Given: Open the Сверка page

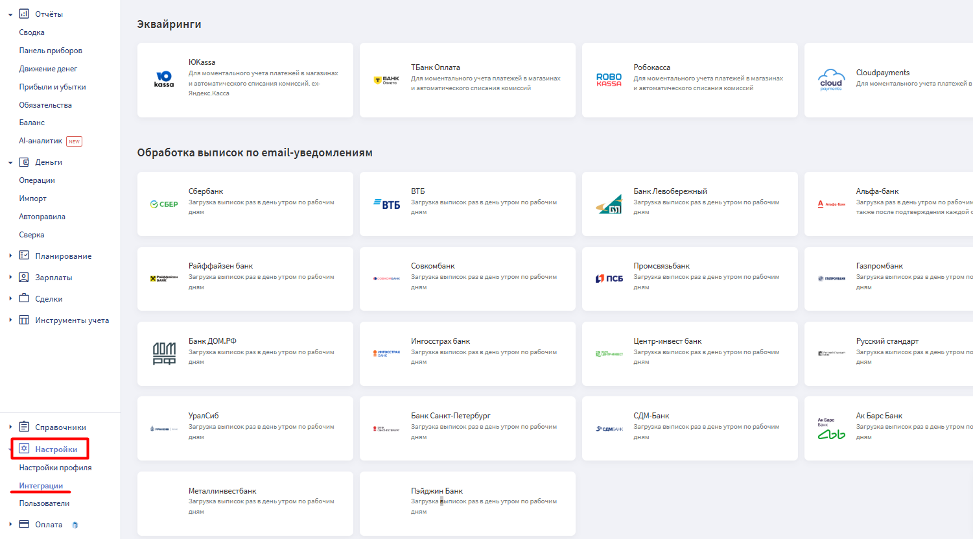Looking at the screenshot, I should (32, 235).
